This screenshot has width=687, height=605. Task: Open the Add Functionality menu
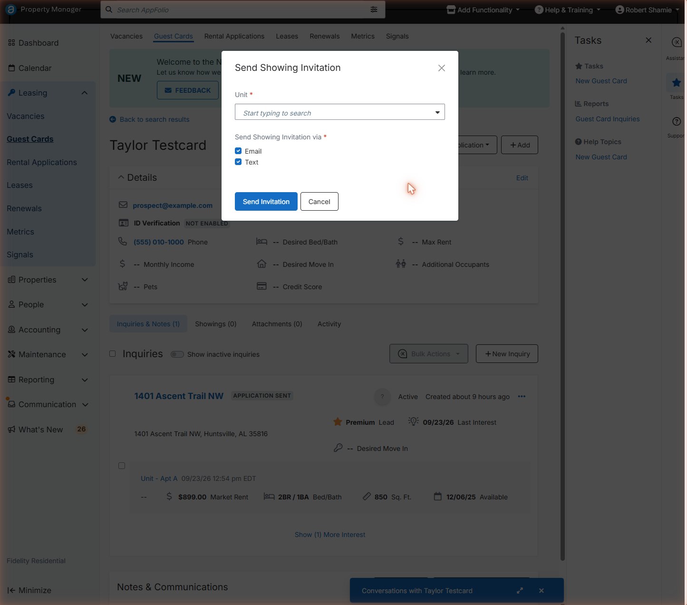(483, 10)
